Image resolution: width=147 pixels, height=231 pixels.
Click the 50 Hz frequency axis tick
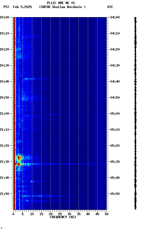coord(107,214)
